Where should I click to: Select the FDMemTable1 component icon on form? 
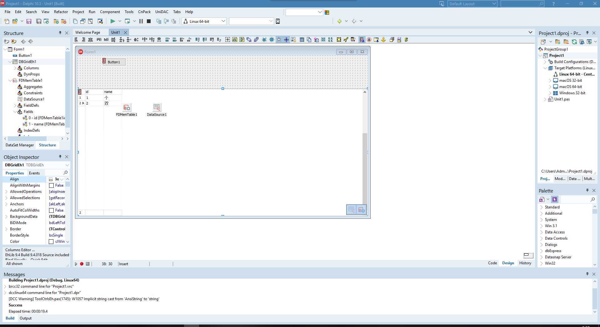[x=127, y=108]
